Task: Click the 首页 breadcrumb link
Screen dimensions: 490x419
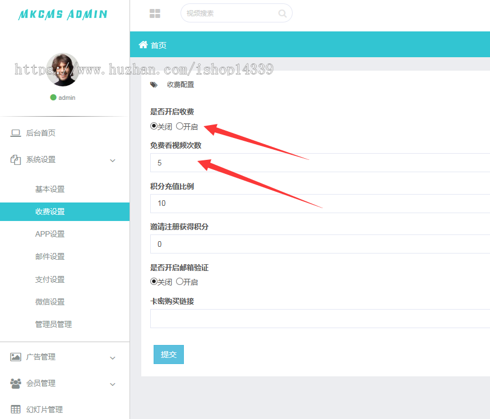Action: coord(159,45)
